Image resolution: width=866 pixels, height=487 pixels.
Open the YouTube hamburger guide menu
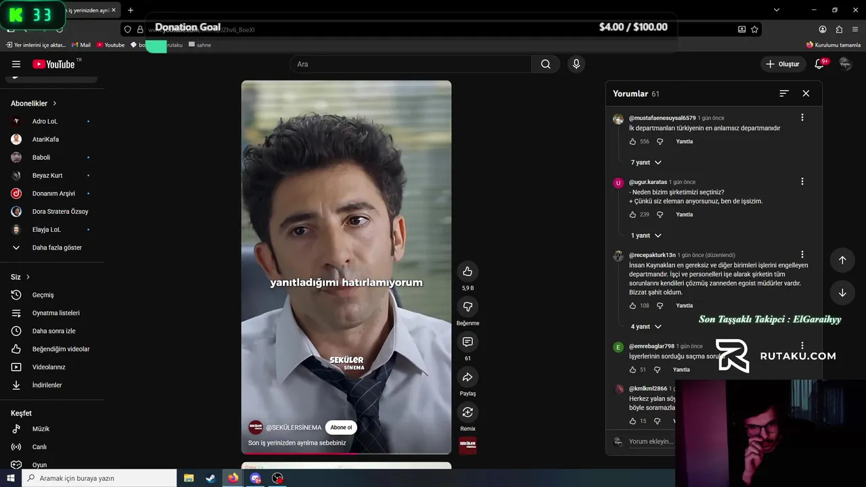point(16,64)
